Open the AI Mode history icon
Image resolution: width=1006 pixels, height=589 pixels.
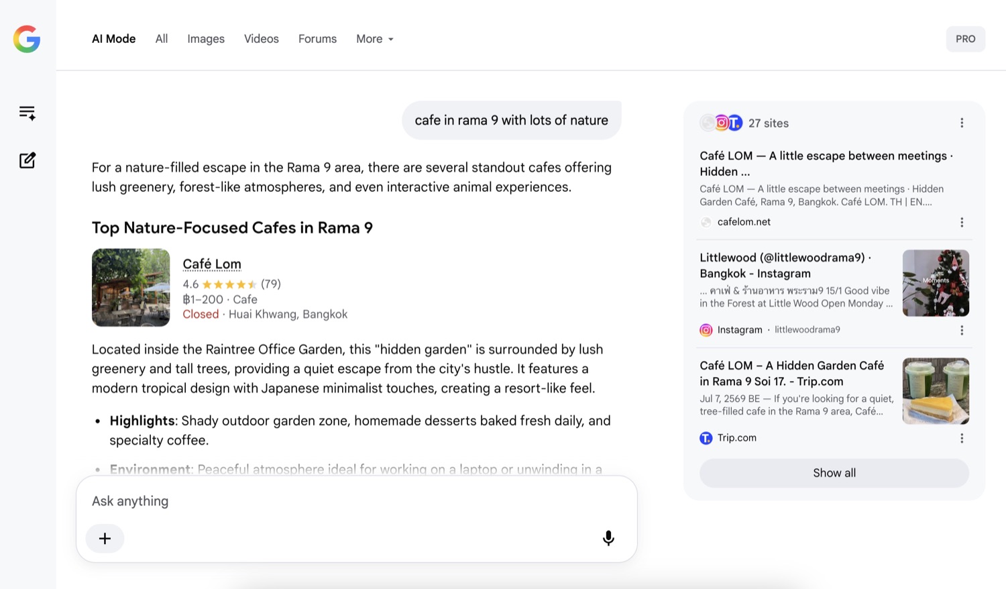tap(27, 113)
